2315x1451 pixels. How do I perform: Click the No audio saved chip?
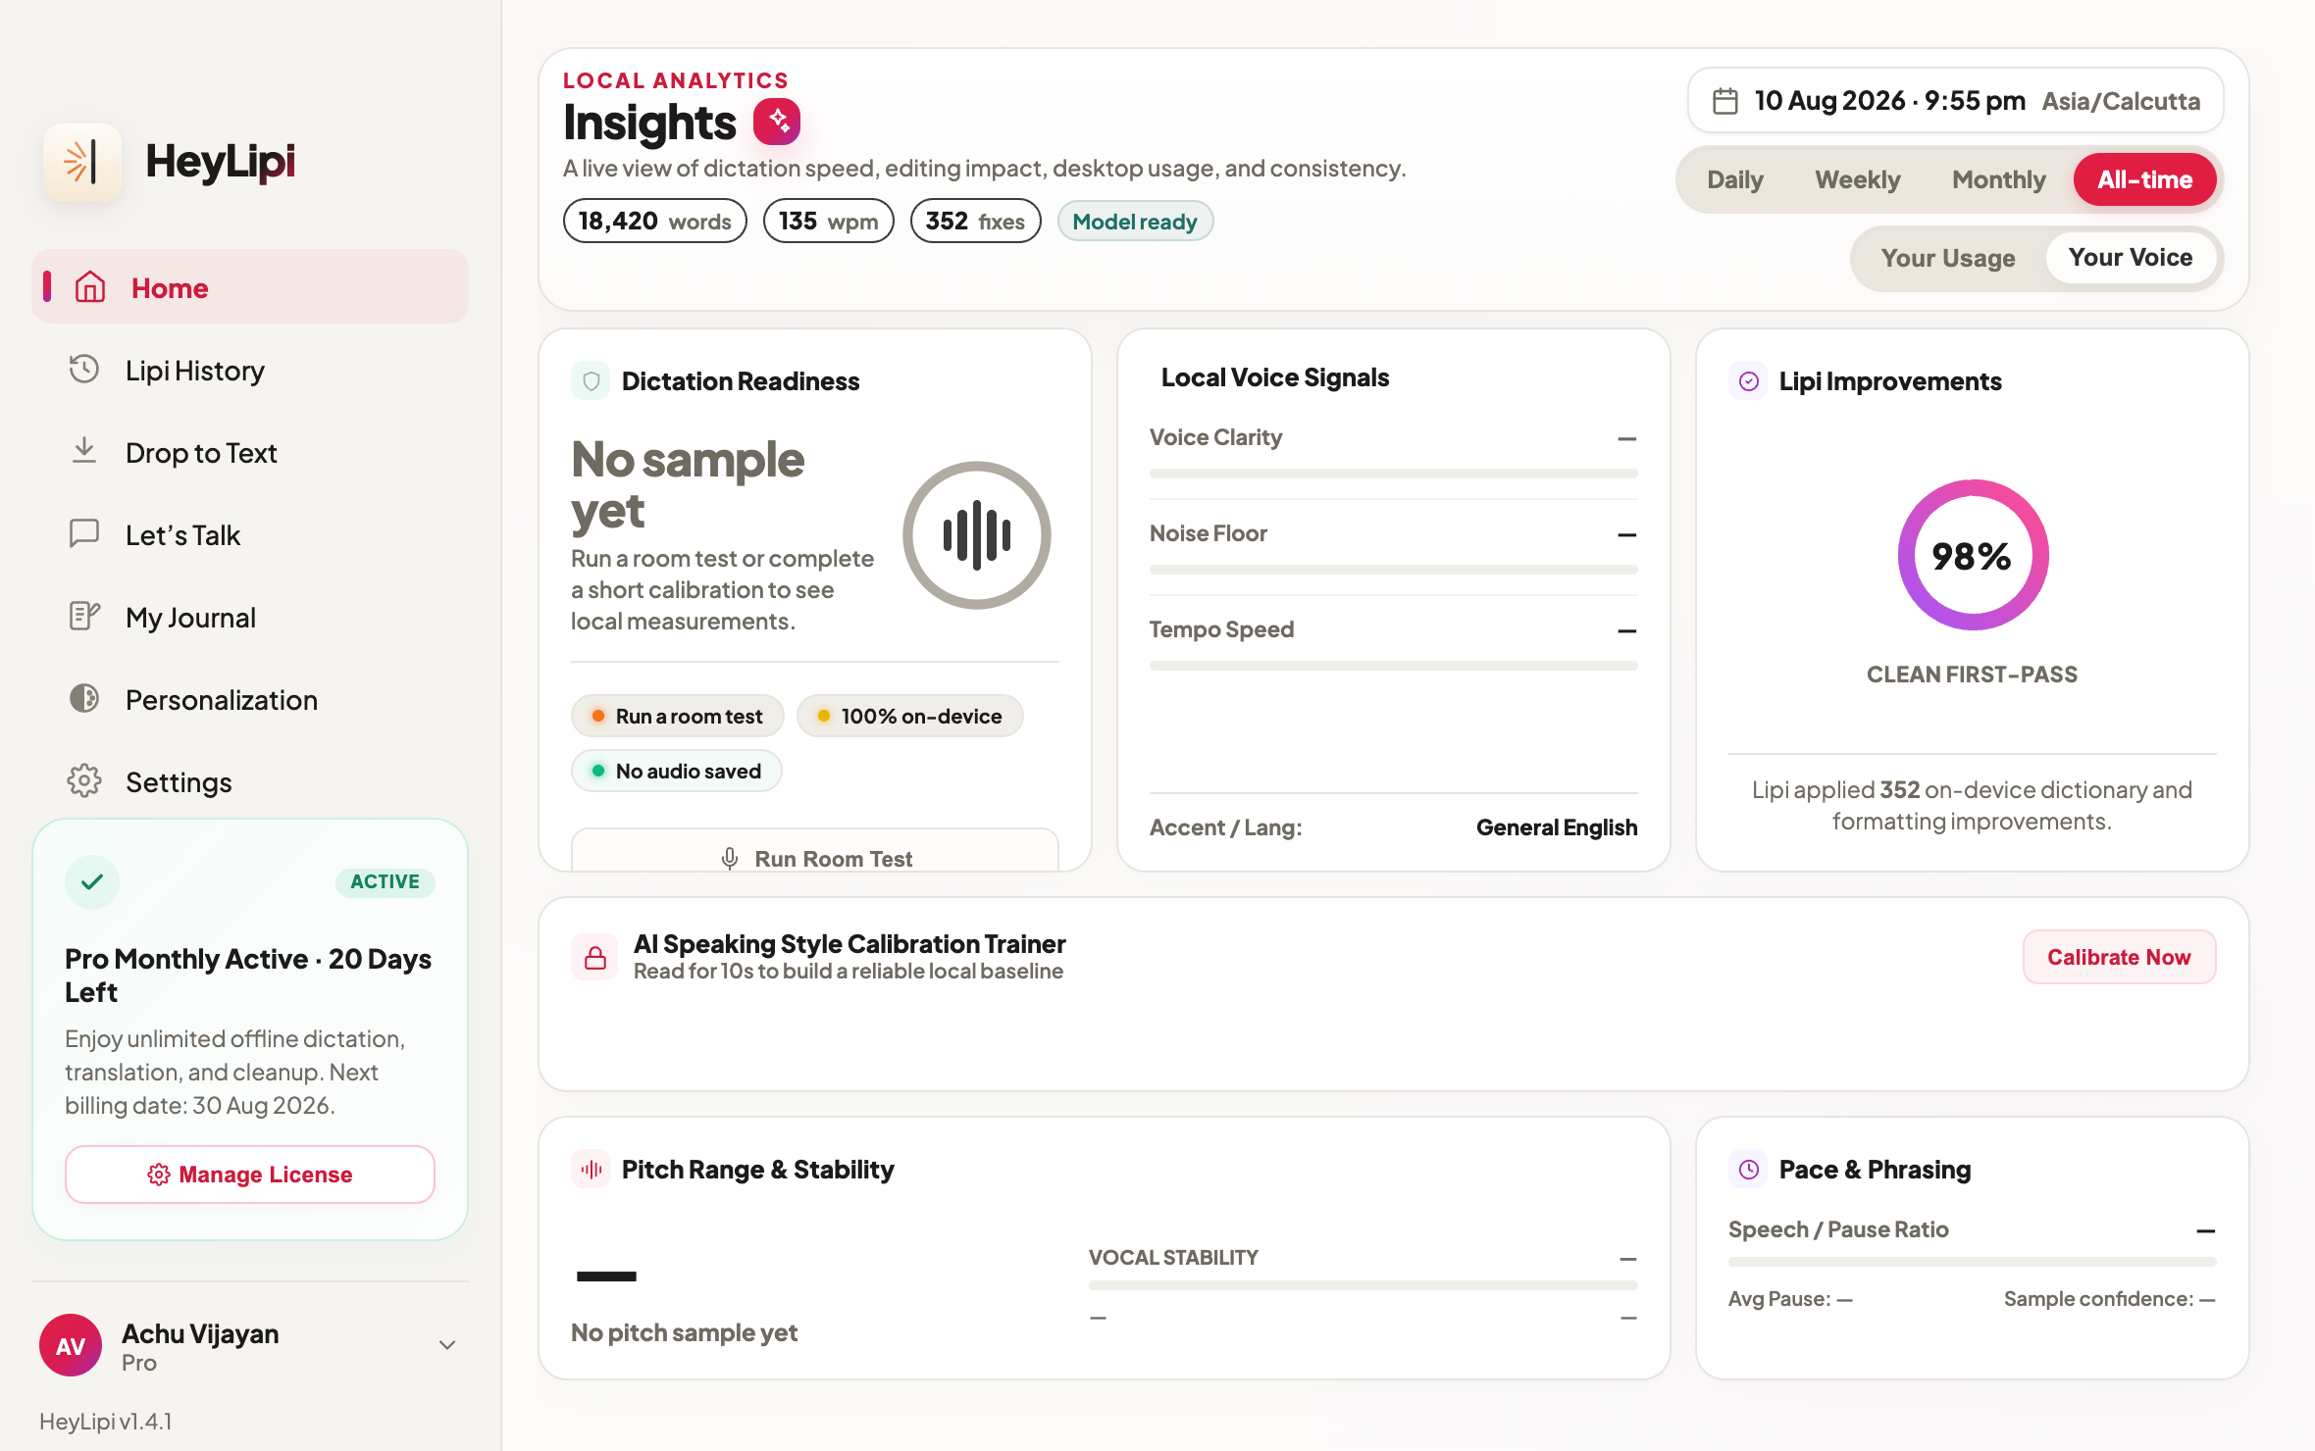click(677, 772)
